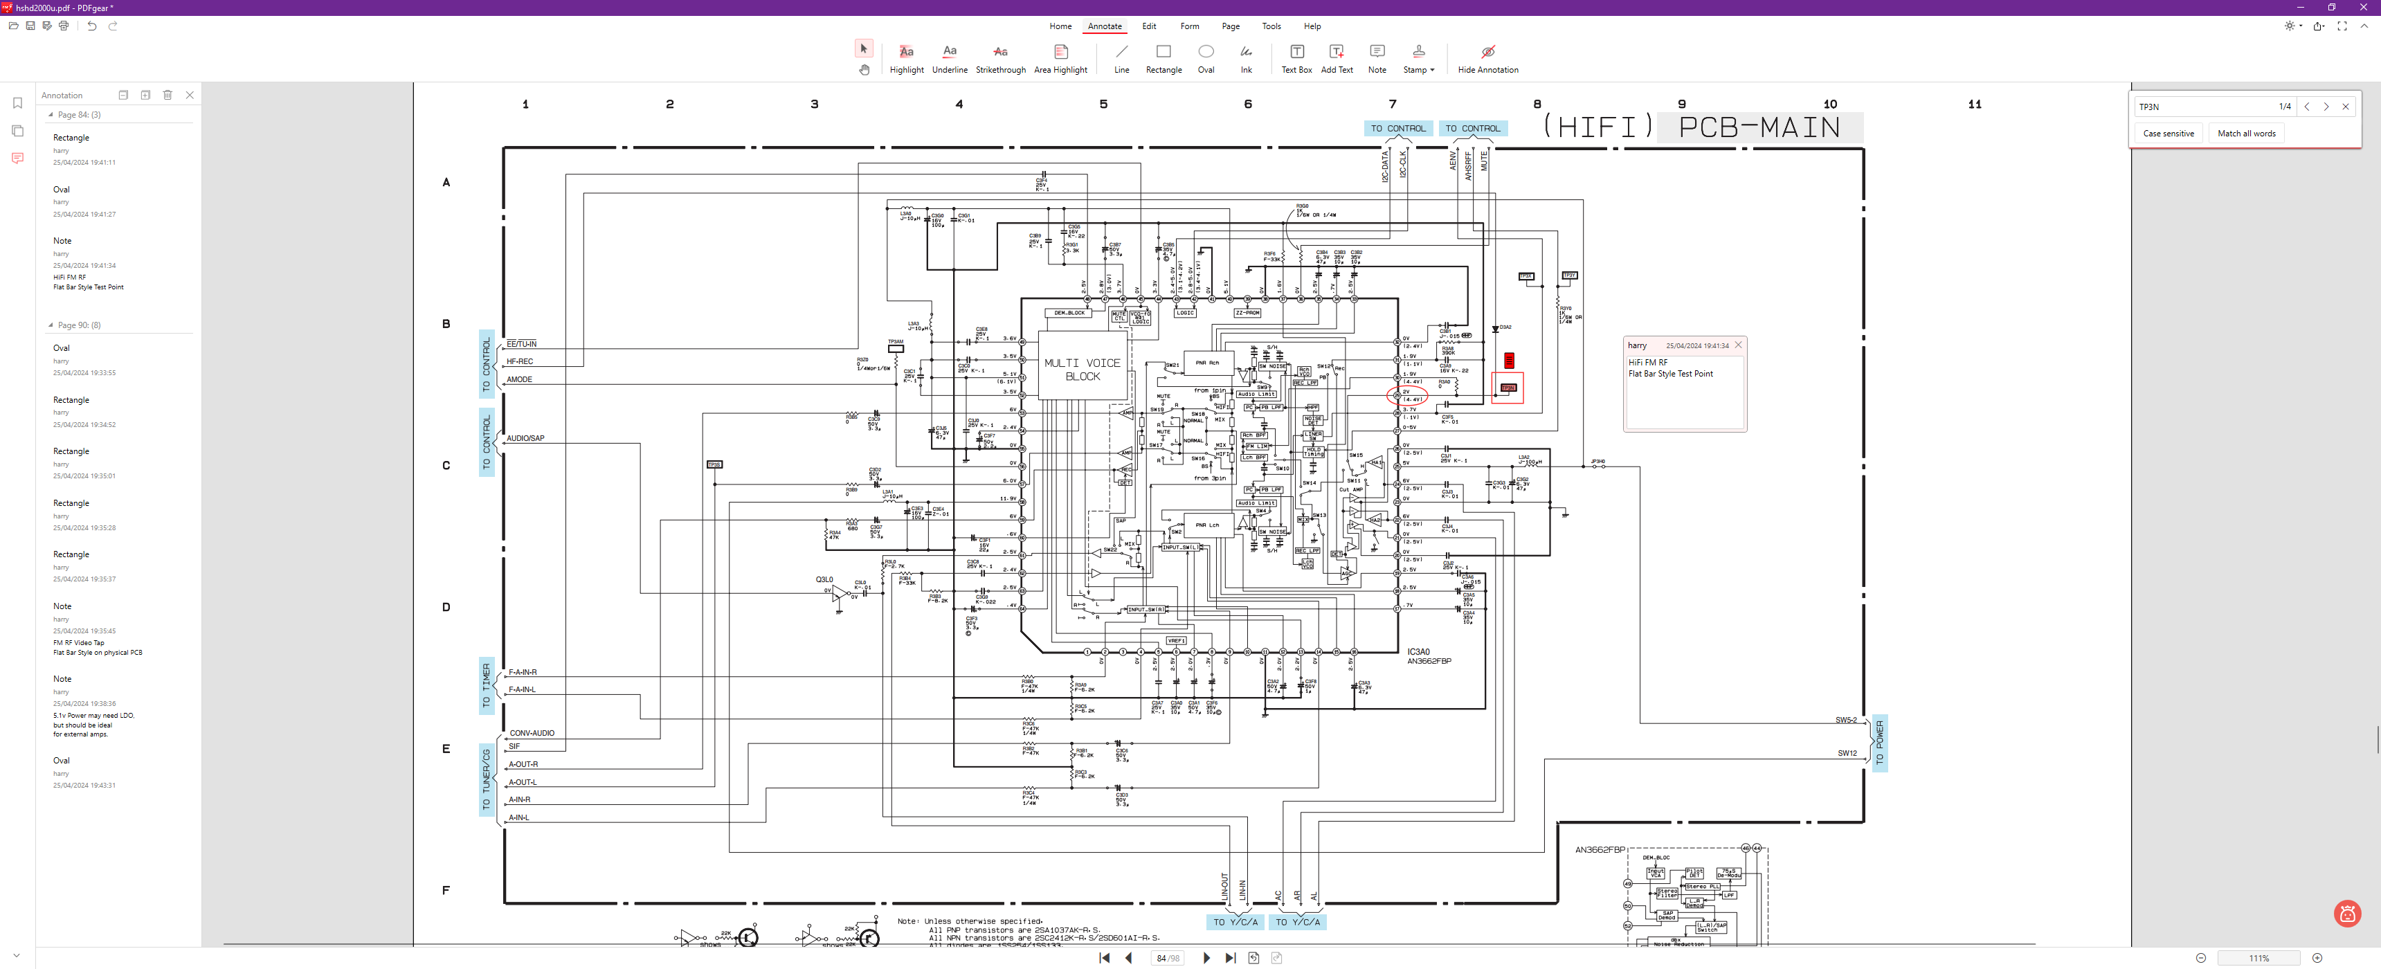Toggle Hide Annotation visibility
The height and width of the screenshot is (969, 2381).
coord(1487,57)
